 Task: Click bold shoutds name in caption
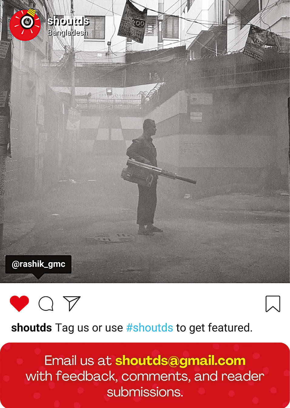coord(32,328)
